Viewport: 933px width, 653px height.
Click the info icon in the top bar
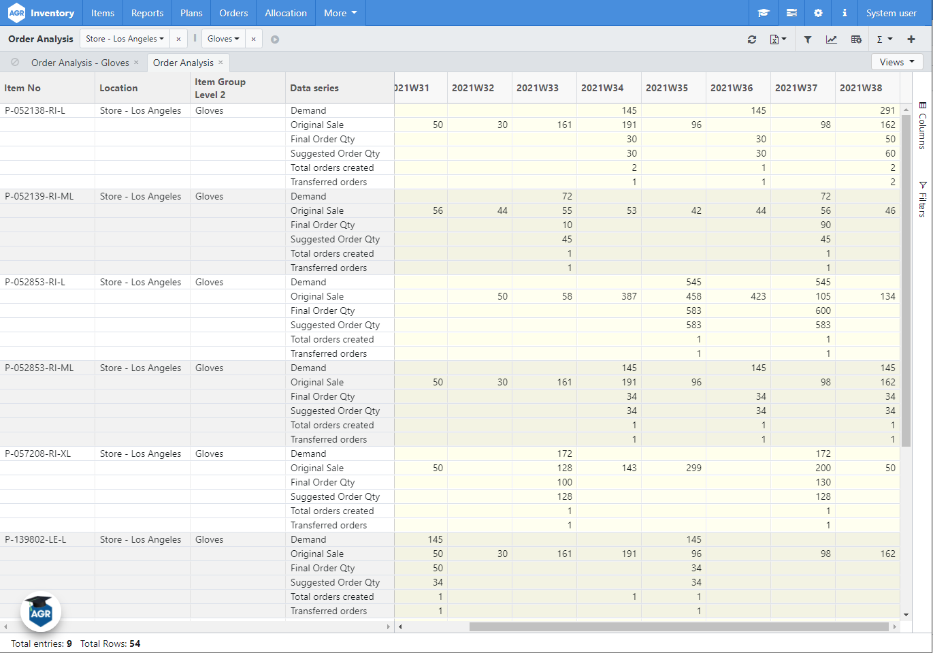844,12
